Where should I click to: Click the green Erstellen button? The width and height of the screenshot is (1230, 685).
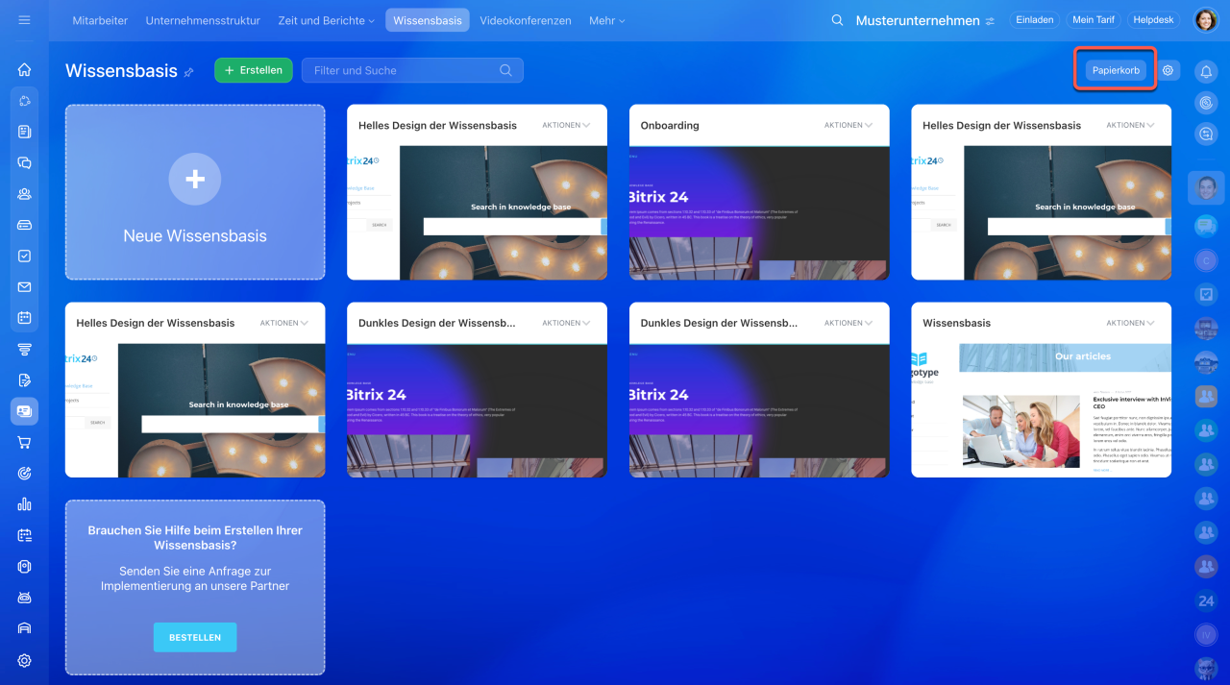[254, 70]
